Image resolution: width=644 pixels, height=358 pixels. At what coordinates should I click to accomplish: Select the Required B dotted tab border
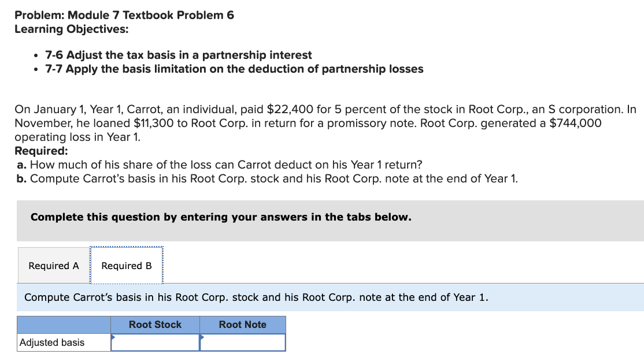click(x=127, y=249)
